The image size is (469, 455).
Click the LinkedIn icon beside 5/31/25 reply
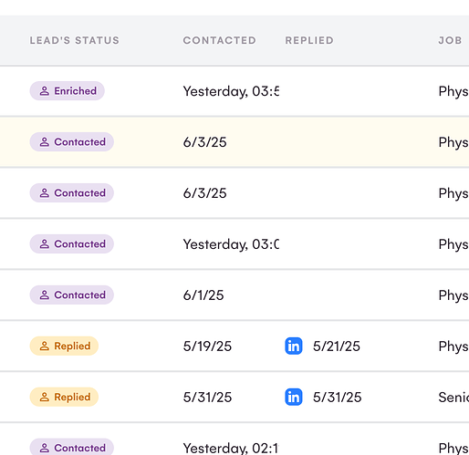(x=294, y=397)
